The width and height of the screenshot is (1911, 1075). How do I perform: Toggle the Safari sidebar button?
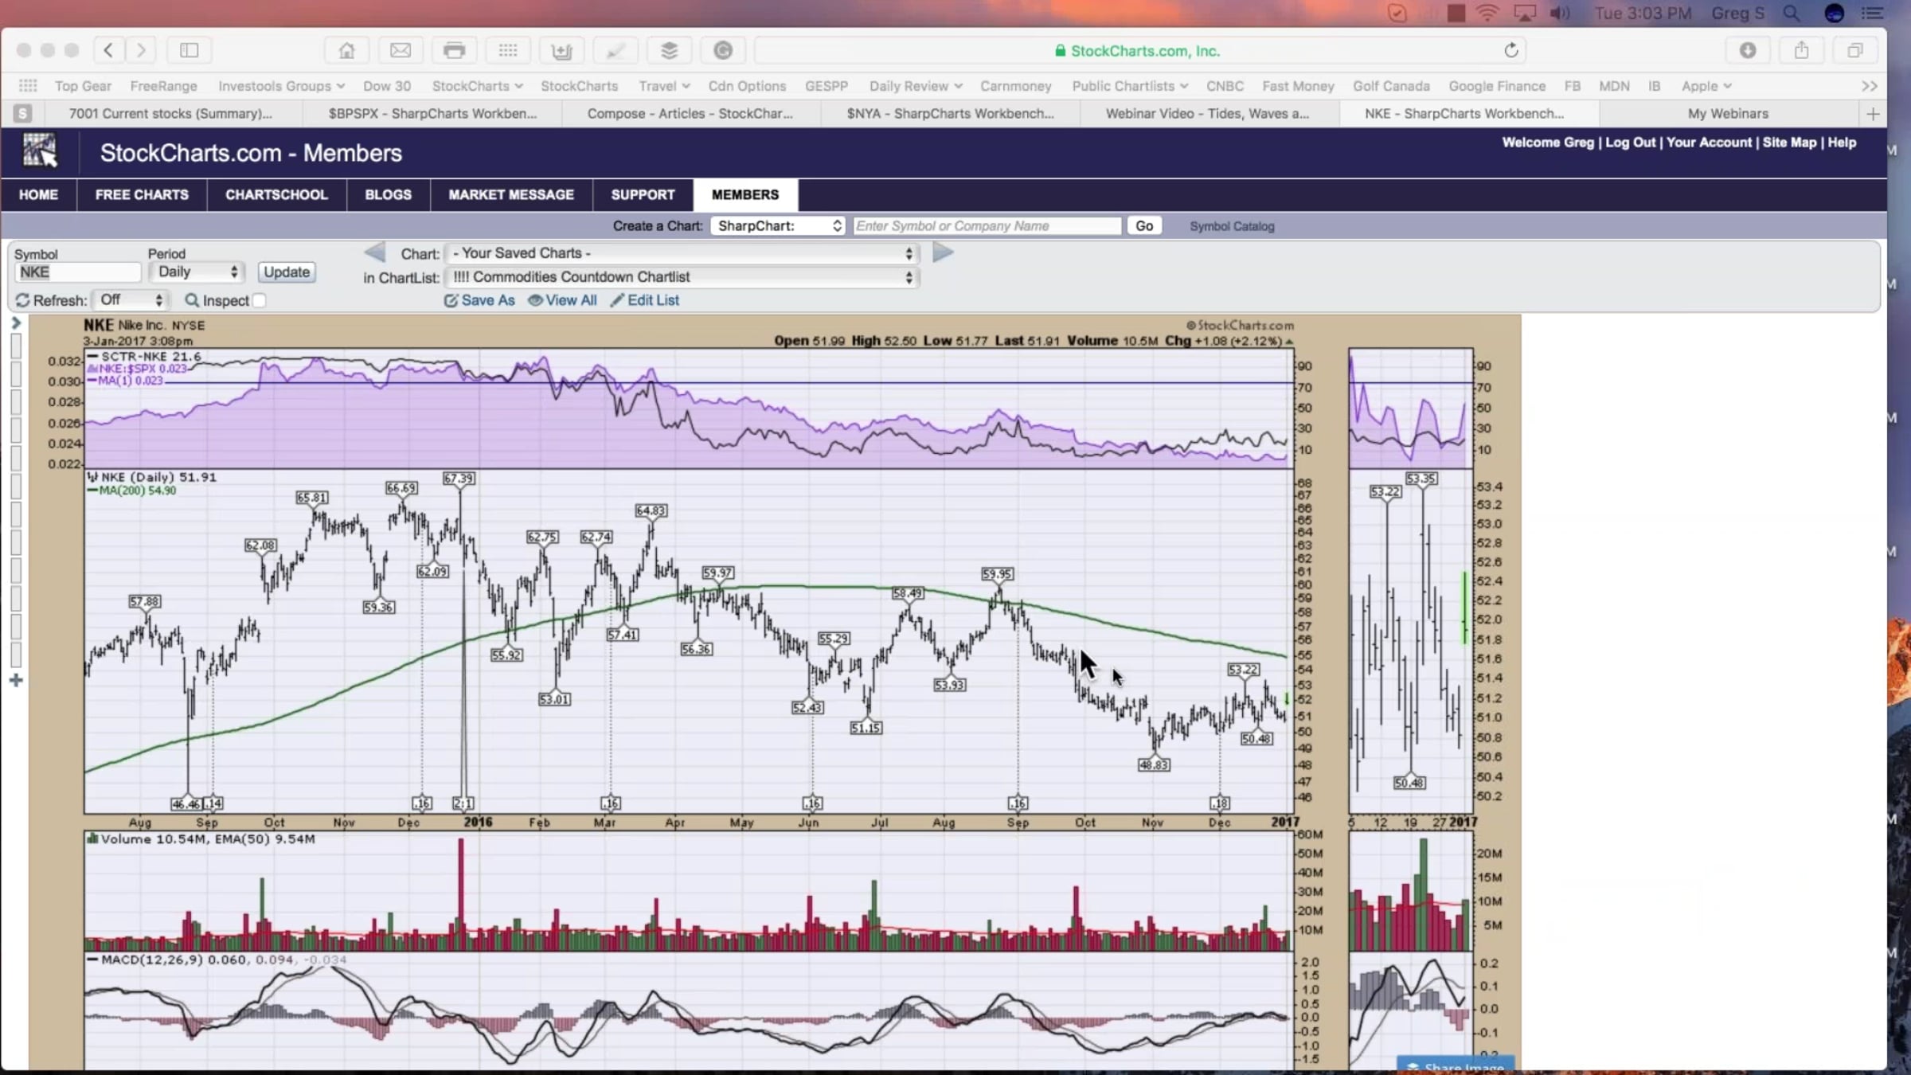[x=189, y=50]
